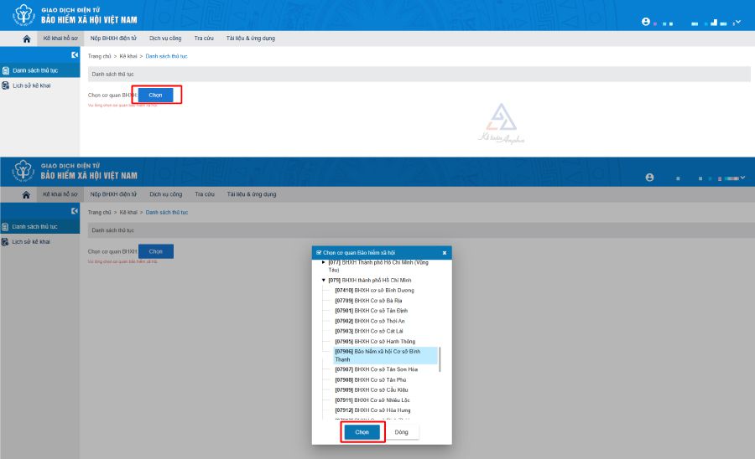Viewport: 755px width, 459px height.
Task: Click the Danh sách thủ tục icon in the upper sidebar
Action: pos(6,70)
